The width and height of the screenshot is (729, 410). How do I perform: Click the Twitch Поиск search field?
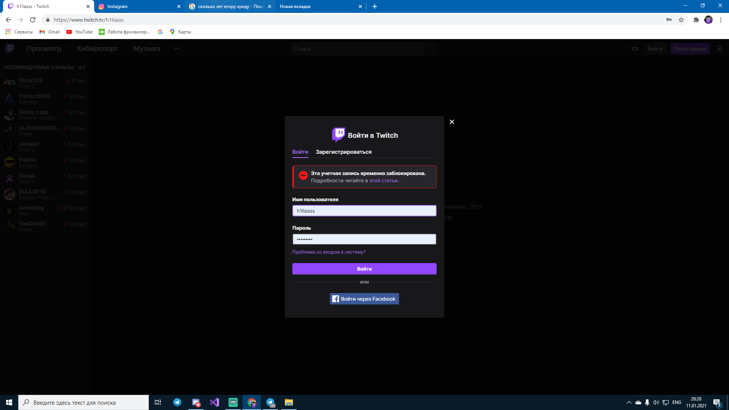(358, 49)
